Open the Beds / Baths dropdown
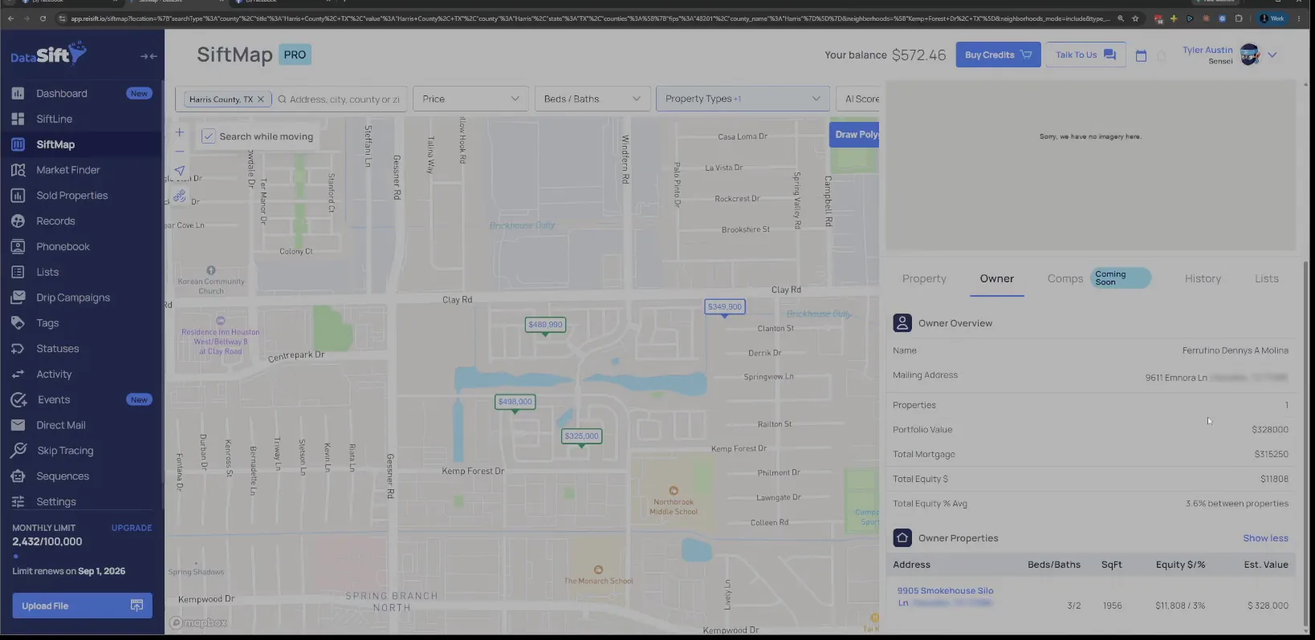The image size is (1315, 640). [x=592, y=99]
